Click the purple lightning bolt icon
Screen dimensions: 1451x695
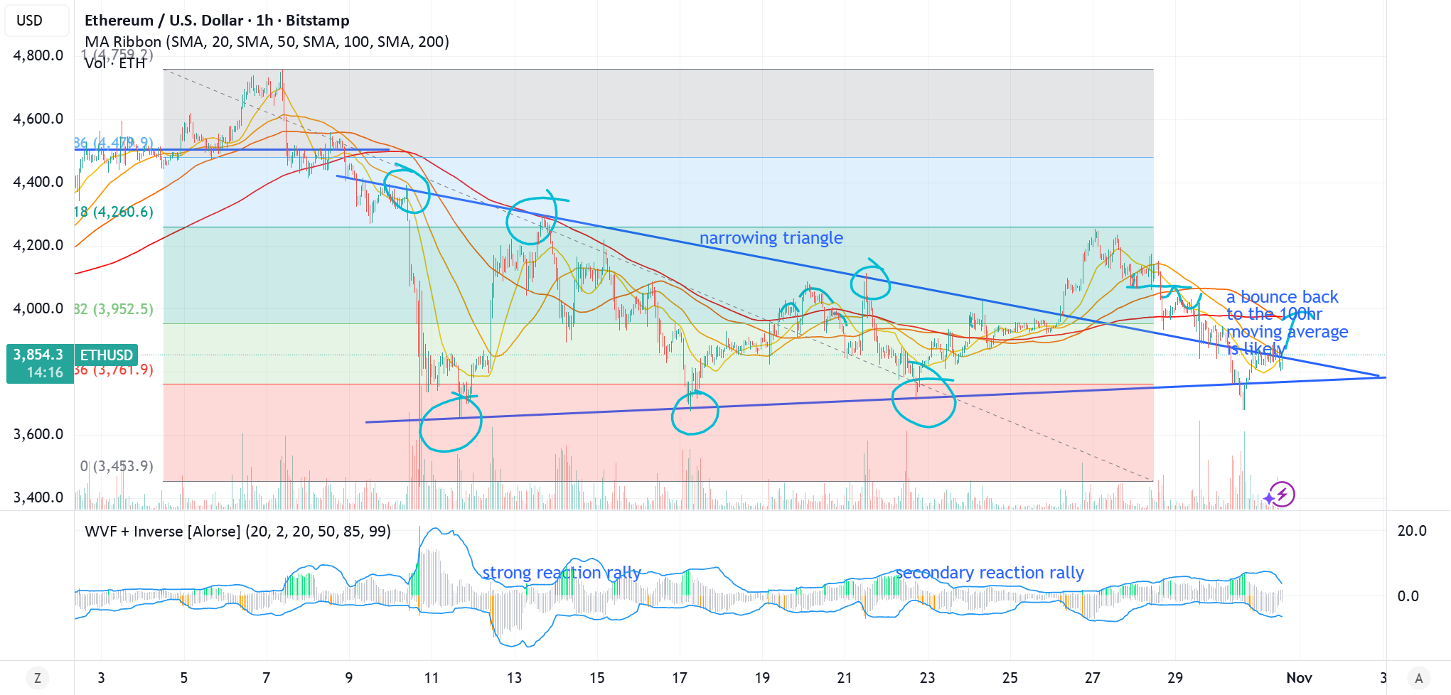point(1283,494)
